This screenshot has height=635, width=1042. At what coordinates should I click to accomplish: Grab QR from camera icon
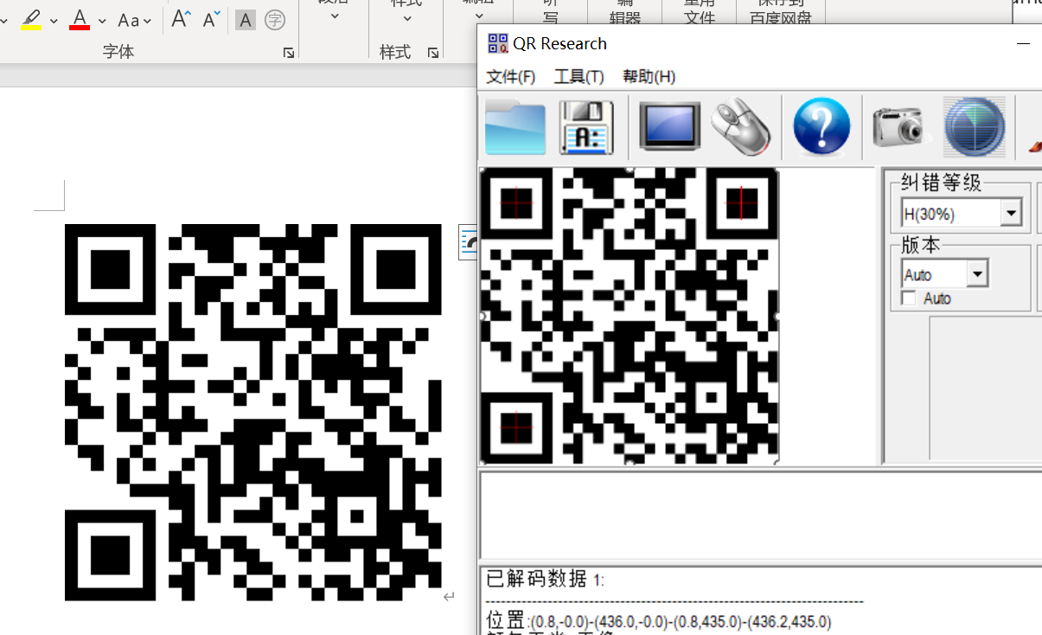[x=900, y=127]
